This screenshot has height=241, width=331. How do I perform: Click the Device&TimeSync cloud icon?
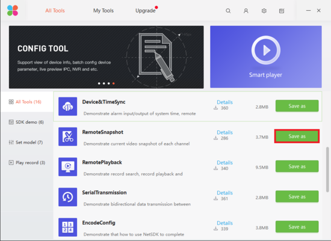[x=68, y=106]
